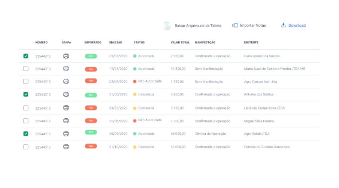Click the green Sim badge in Agro Soluti row

tap(91, 132)
